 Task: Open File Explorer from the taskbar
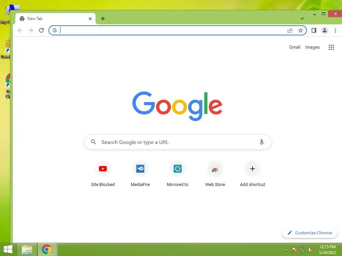(27, 249)
